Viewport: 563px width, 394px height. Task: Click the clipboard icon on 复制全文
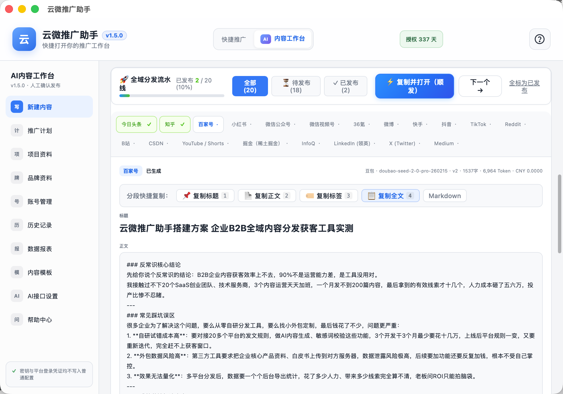(372, 196)
